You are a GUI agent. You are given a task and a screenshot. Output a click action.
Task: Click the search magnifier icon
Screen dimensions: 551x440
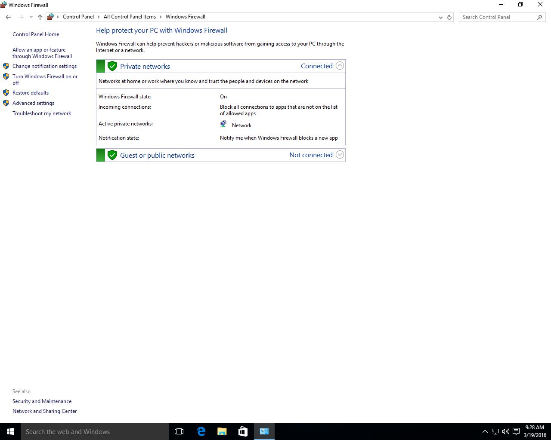539,17
